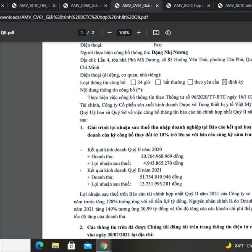Close the AMV_BCTC hợp tab
The height and width of the screenshot is (252, 252).
(209, 5)
